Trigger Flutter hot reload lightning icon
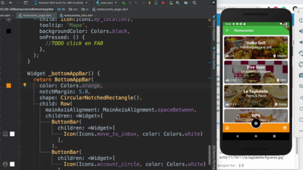This screenshot has width=303, height=170. [150, 3]
